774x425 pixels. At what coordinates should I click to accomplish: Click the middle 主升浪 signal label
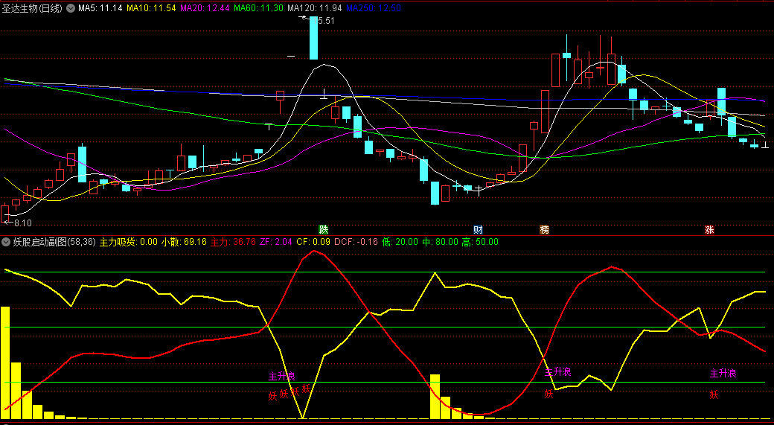click(x=557, y=372)
